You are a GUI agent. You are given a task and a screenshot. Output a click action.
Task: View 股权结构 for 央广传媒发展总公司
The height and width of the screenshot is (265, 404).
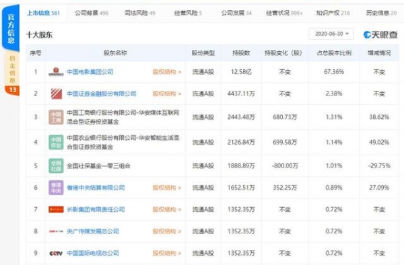[x=167, y=231]
